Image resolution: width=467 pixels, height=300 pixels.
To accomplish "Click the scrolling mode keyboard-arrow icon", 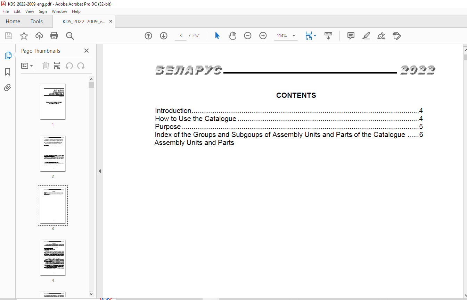I will click(x=328, y=36).
